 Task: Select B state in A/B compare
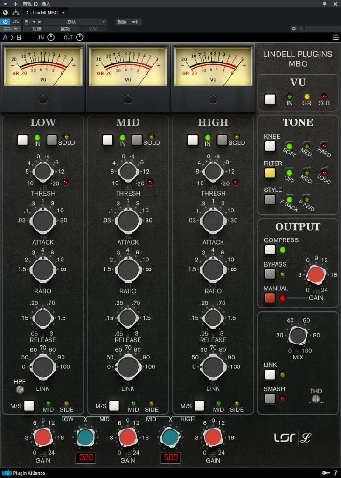point(19,37)
